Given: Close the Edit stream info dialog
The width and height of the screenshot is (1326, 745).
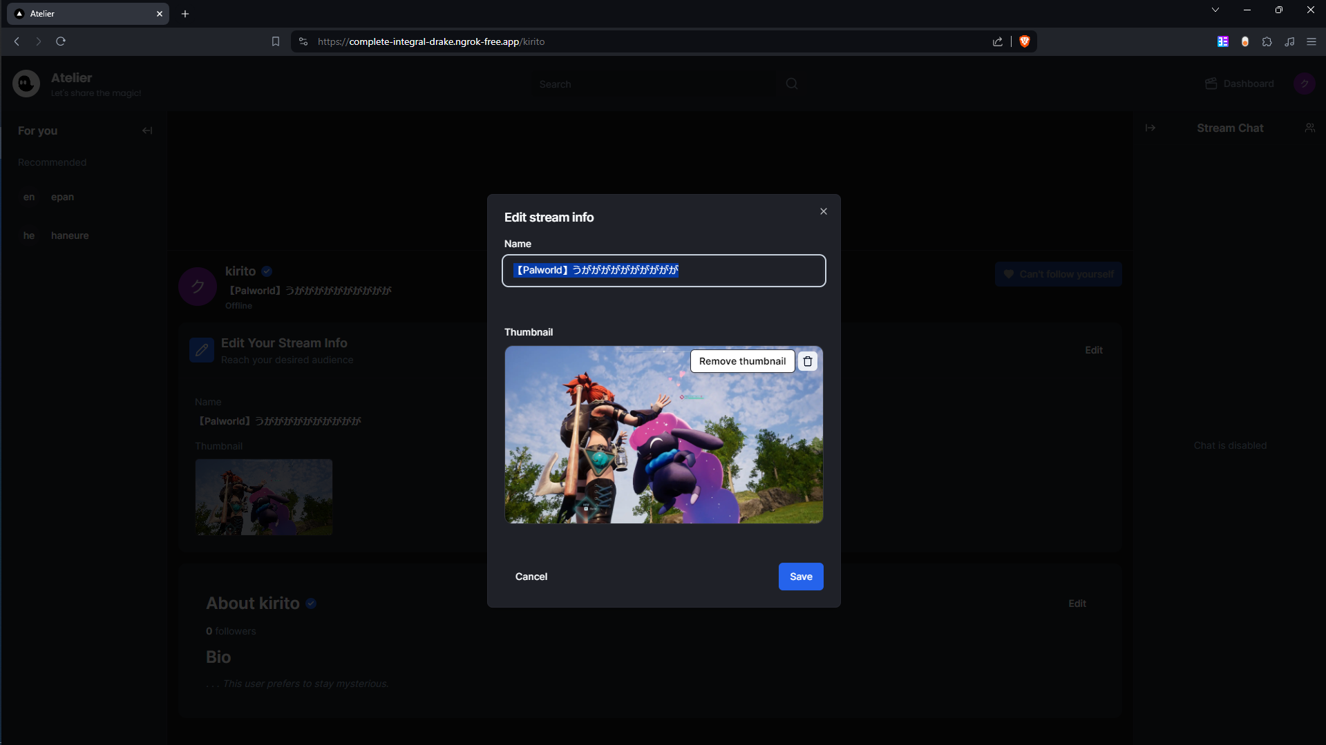Looking at the screenshot, I should tap(824, 211).
